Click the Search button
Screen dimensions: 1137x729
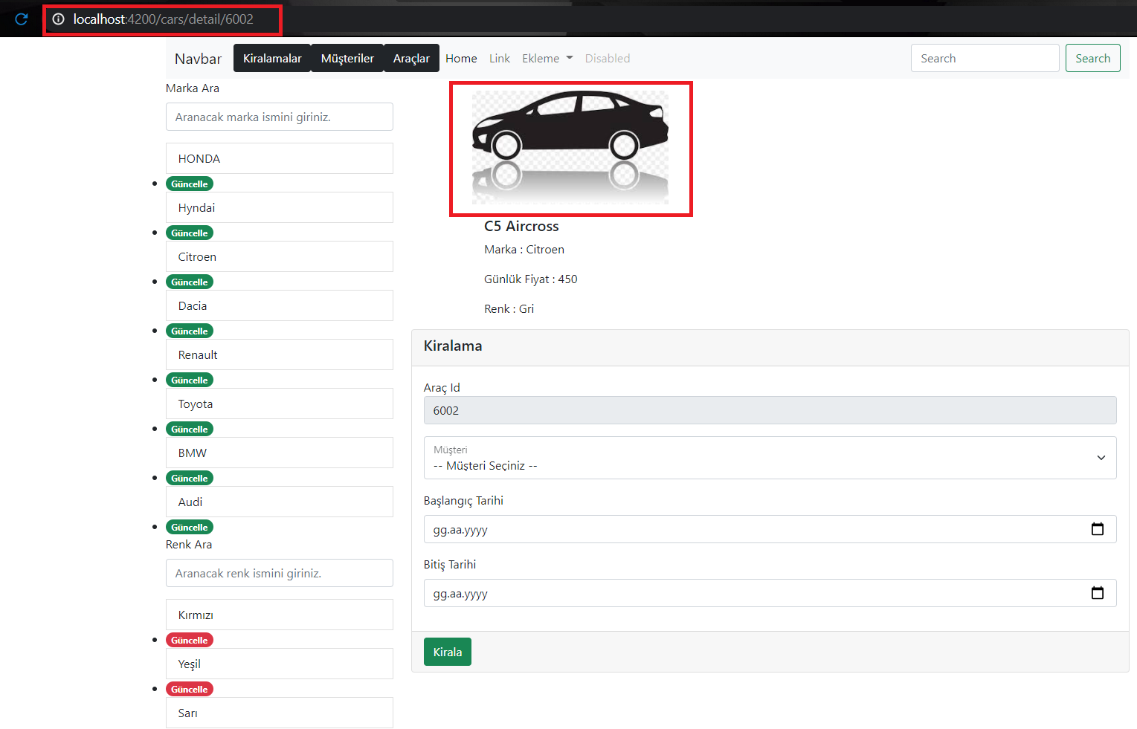click(1092, 58)
